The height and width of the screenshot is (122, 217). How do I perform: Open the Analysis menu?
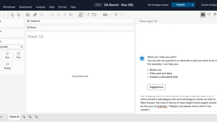coord(41,7)
